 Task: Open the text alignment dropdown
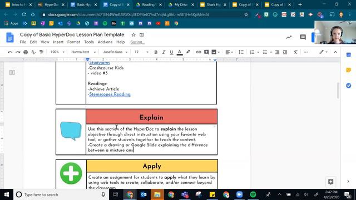(229, 52)
